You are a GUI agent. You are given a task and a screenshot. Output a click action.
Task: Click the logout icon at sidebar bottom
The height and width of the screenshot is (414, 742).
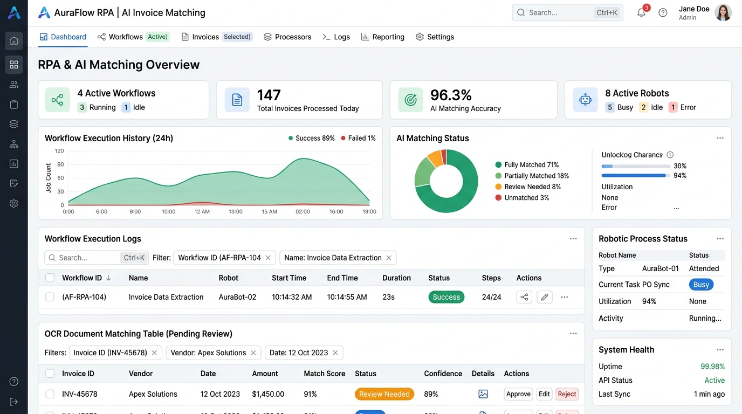click(x=14, y=402)
